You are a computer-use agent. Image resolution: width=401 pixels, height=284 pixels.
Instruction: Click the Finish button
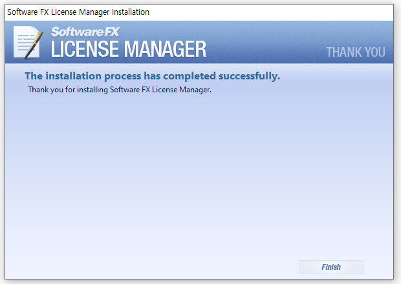[331, 267]
